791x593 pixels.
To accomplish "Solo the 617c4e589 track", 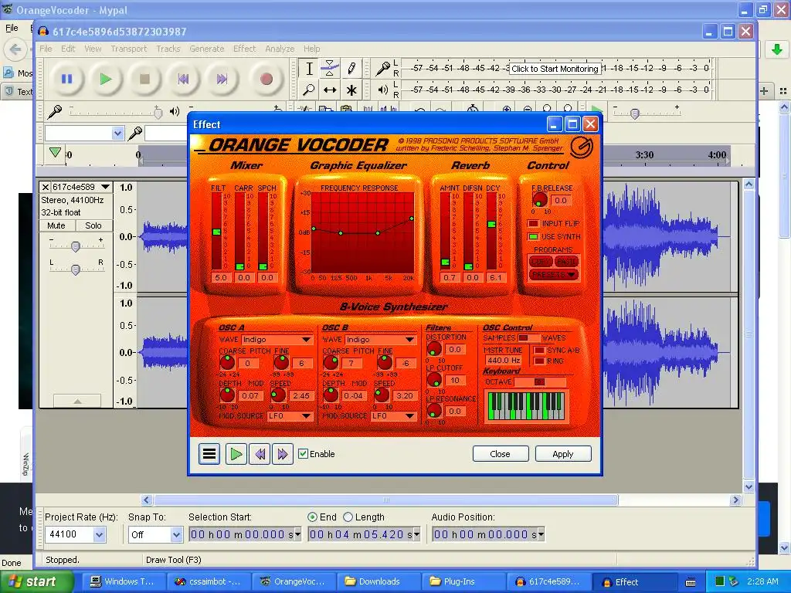I will coord(93,225).
